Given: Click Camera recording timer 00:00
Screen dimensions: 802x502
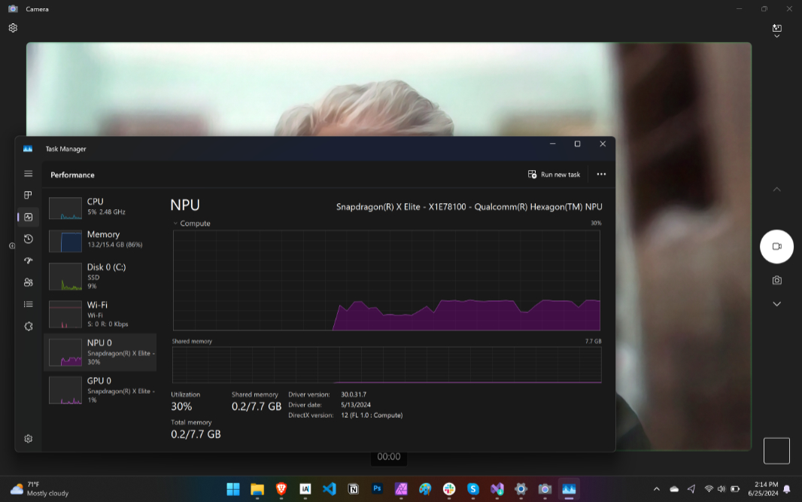Looking at the screenshot, I should click(x=389, y=456).
